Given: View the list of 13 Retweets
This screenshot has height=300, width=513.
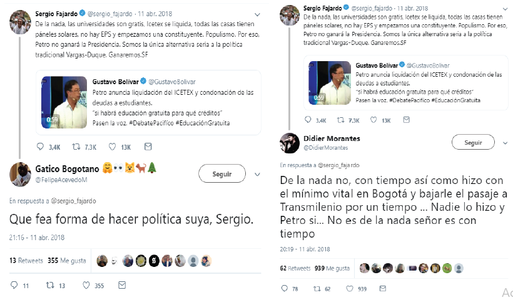Looking at the screenshot, I should coord(24,261).
